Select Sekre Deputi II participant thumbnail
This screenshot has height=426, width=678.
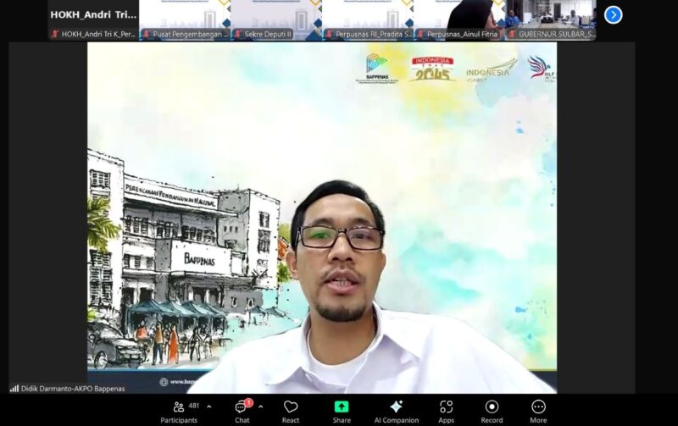click(275, 19)
